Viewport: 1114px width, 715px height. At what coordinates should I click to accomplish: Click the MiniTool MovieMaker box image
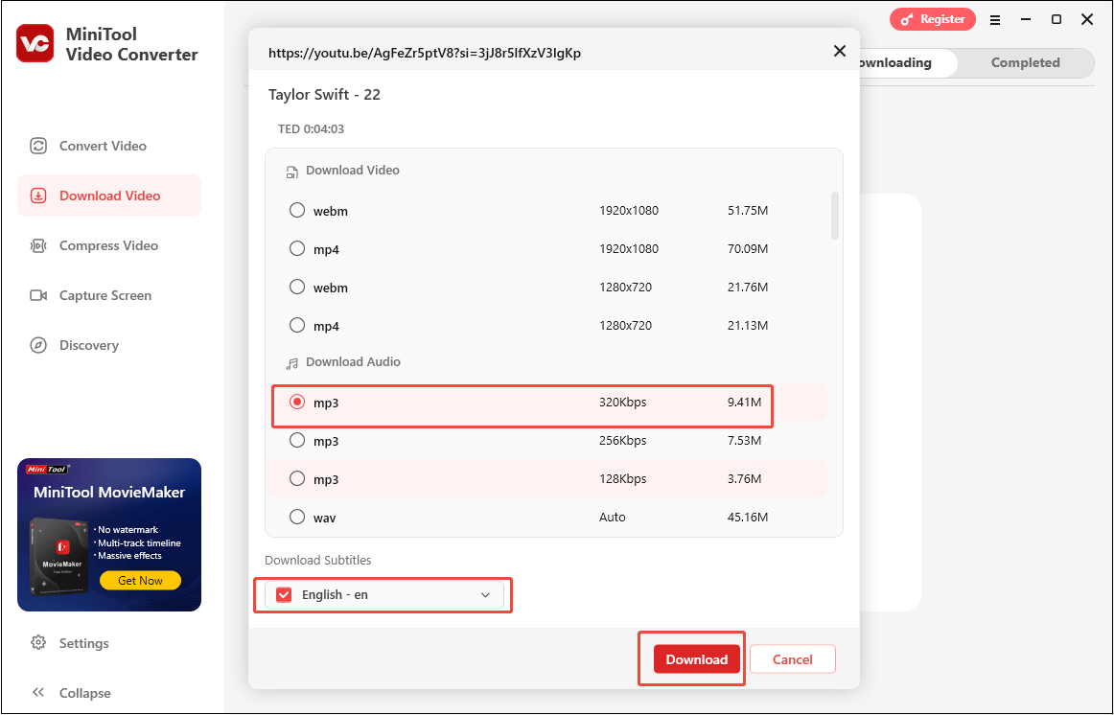(x=59, y=557)
